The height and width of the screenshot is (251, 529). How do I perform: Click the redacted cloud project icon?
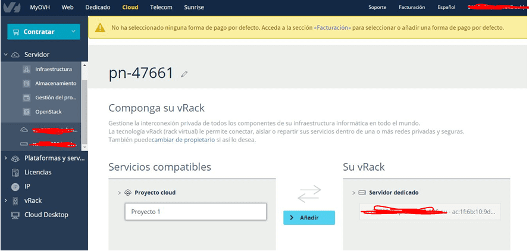24,130
